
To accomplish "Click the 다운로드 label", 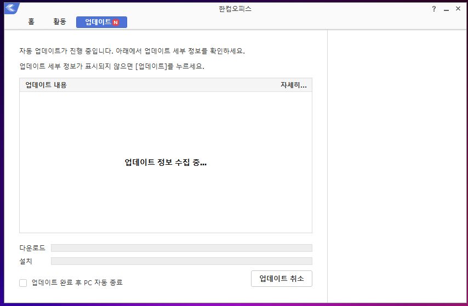I will [32, 248].
